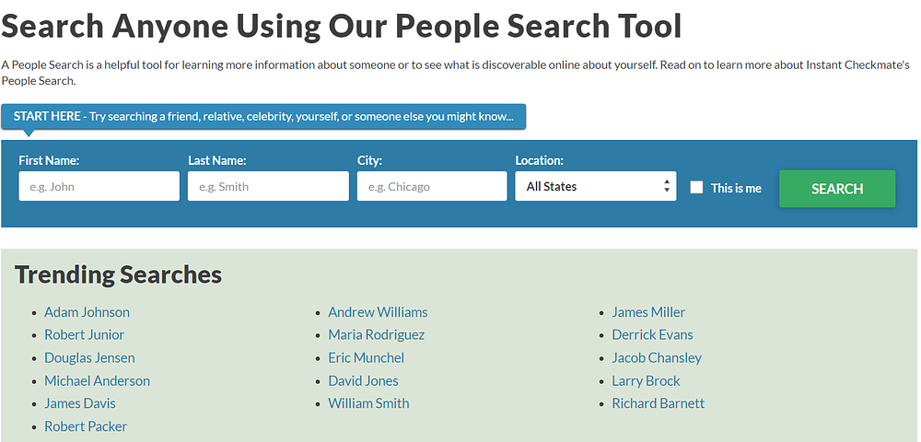Select the Douglas Jensen link
The height and width of the screenshot is (442, 921).
point(89,357)
